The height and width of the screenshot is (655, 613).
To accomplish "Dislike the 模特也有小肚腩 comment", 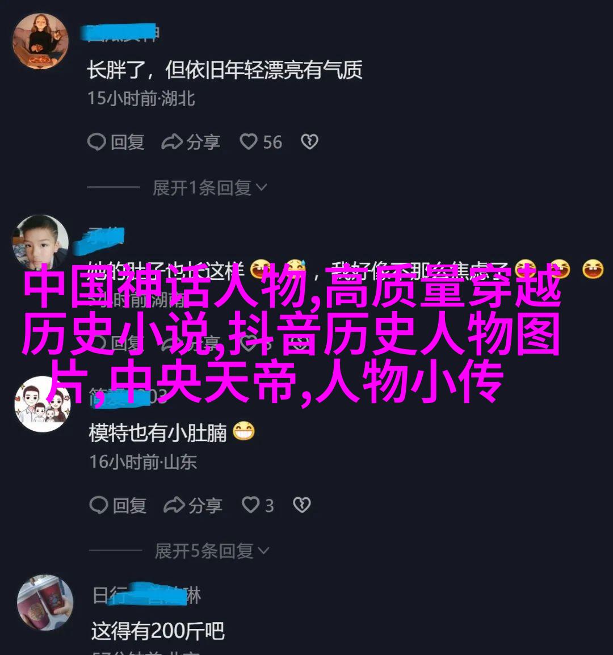I will pyautogui.click(x=302, y=506).
